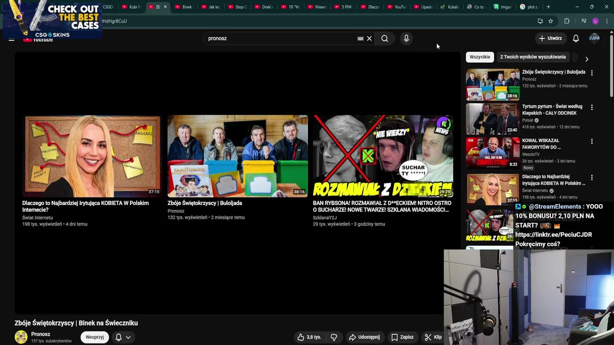Switch to the Kubi tab
Image resolution: width=614 pixels, height=345 pixels.
131,7
